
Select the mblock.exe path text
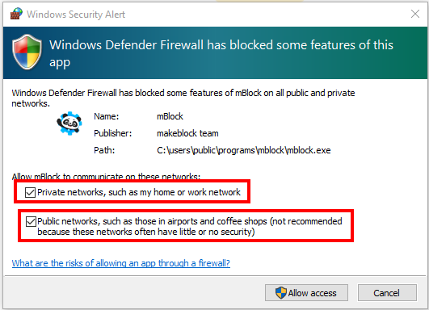244,150
